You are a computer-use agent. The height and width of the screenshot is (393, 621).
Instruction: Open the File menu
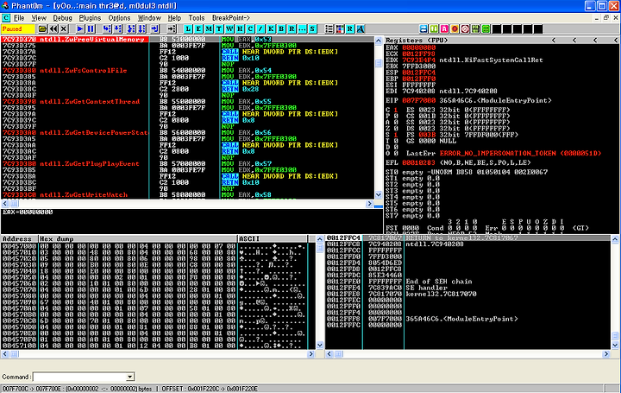(19, 18)
